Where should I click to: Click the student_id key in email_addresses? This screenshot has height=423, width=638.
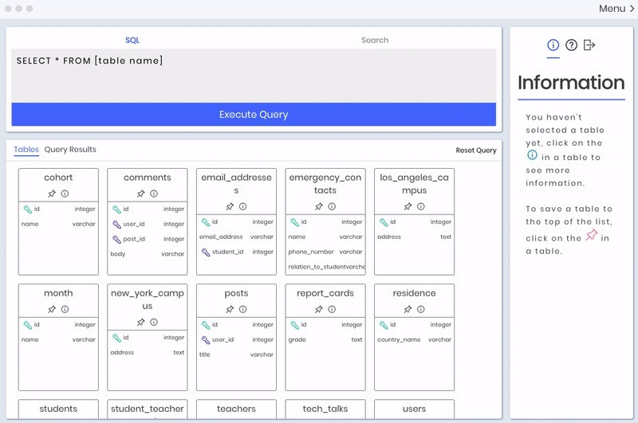(236, 252)
